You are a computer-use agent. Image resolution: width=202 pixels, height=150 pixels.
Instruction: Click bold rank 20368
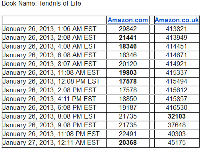point(128,142)
